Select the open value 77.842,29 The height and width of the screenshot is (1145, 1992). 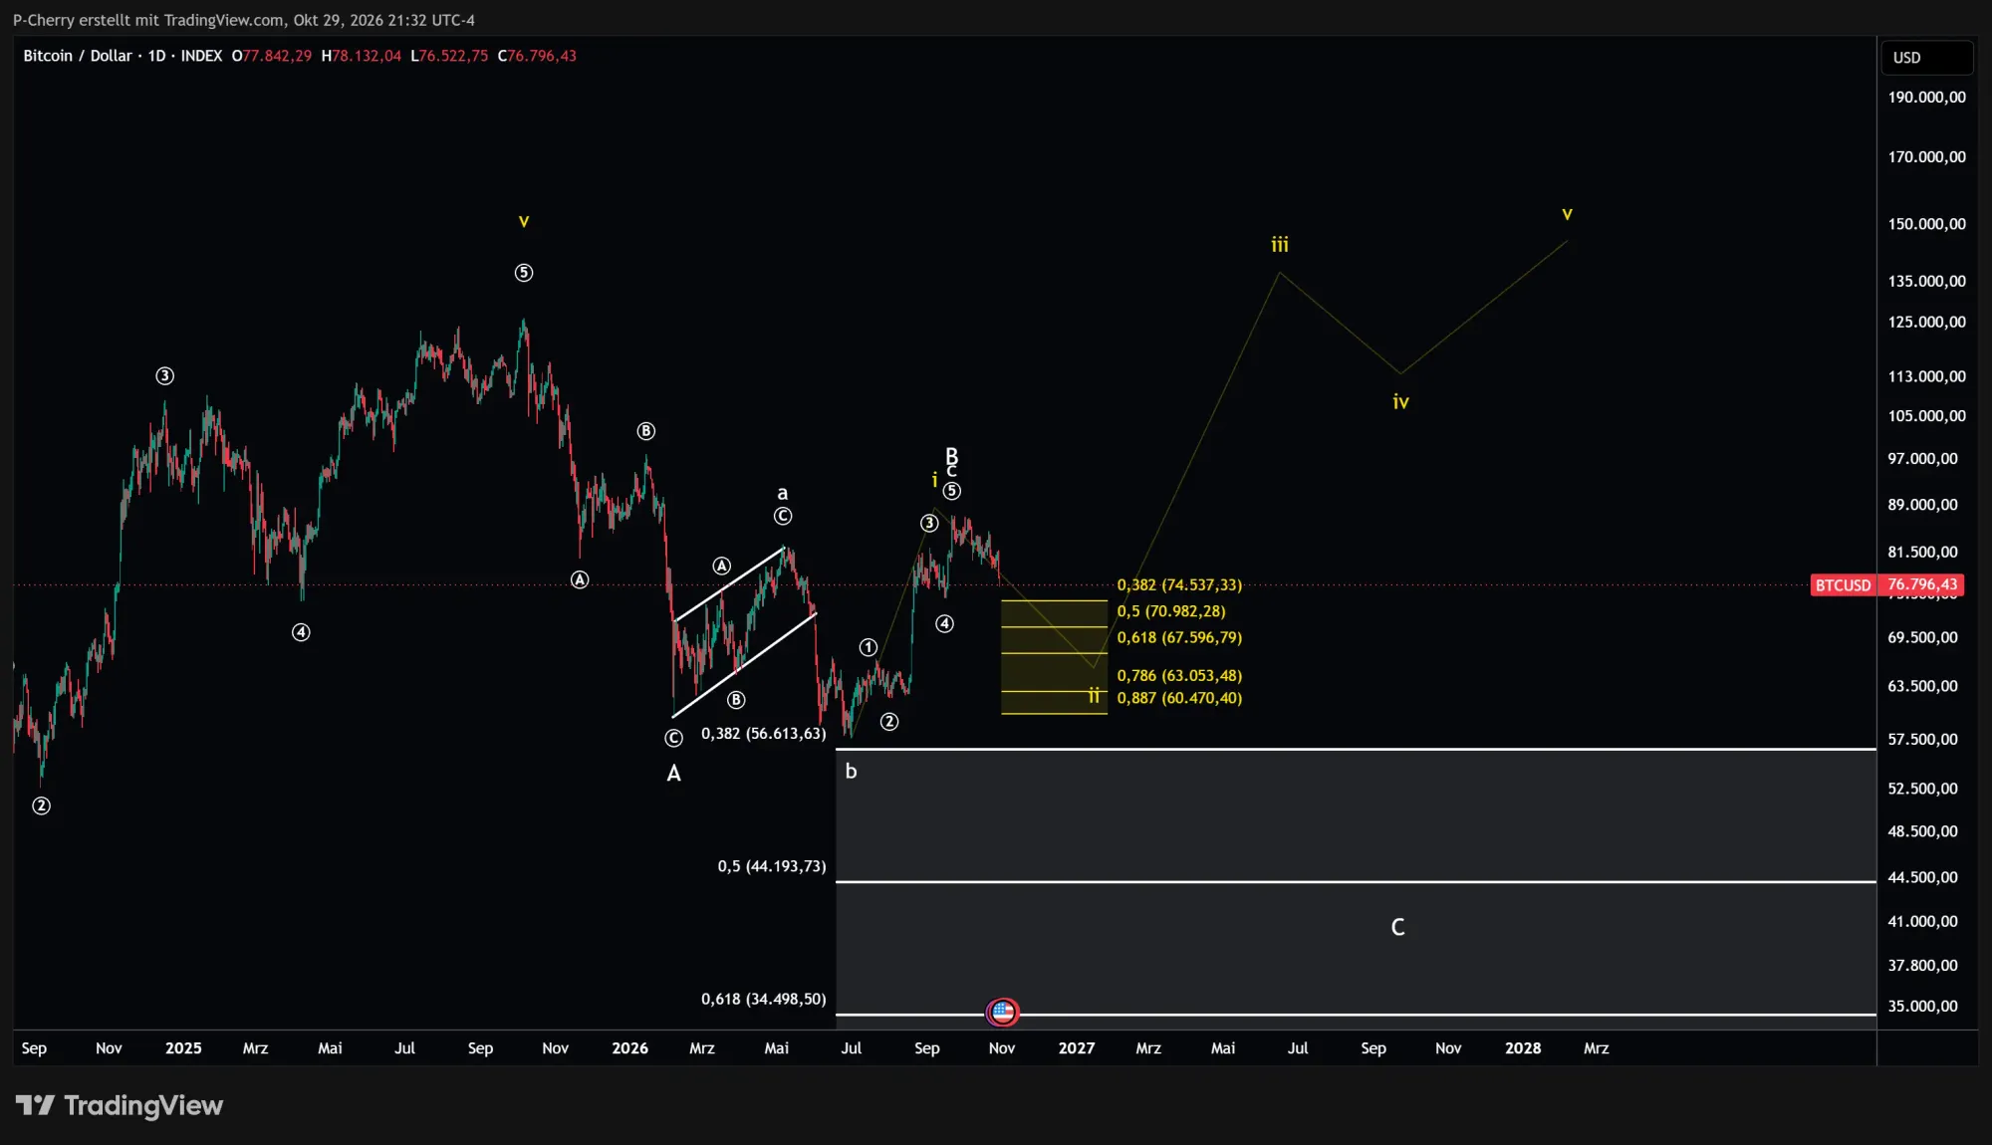(x=277, y=56)
